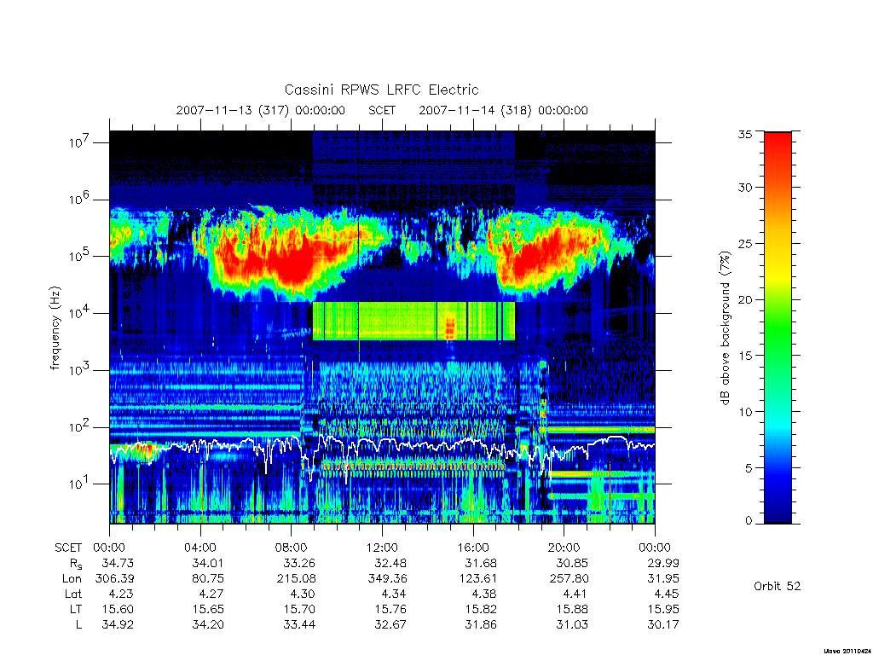Viewport: 873px width, 655px height.
Task: Select latitude value 4.45
Action: coord(667,594)
